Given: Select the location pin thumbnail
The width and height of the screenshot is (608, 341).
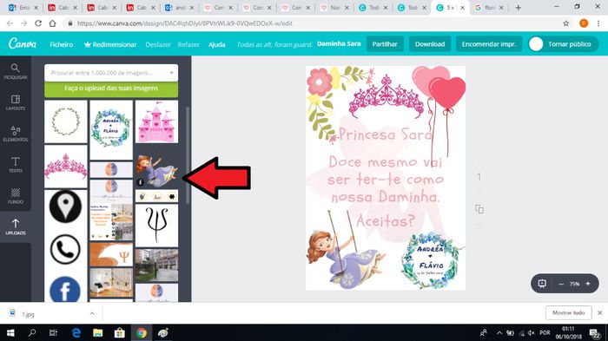Looking at the screenshot, I should [x=65, y=207].
